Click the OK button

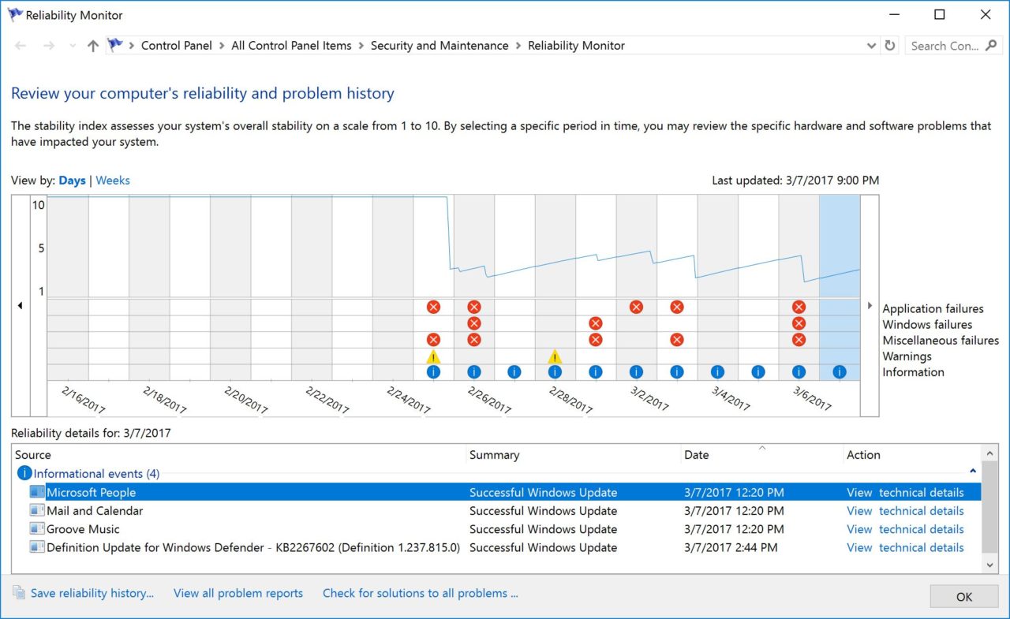click(964, 597)
